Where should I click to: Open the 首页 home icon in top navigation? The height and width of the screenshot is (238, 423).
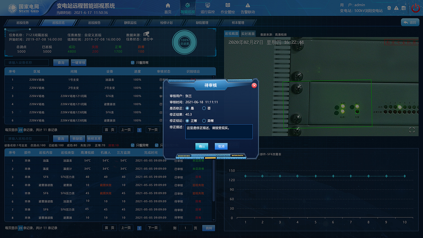168,5
